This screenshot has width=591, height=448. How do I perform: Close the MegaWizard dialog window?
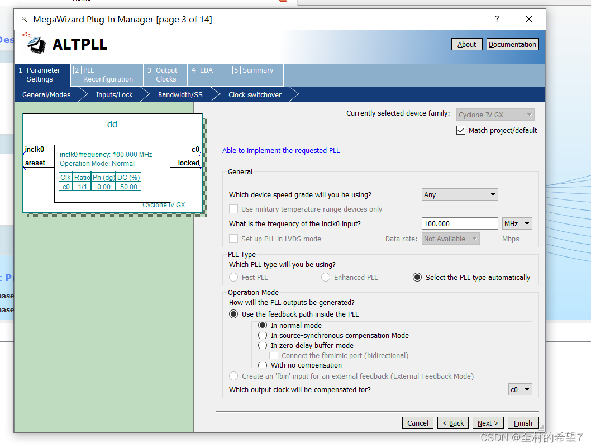pos(529,19)
